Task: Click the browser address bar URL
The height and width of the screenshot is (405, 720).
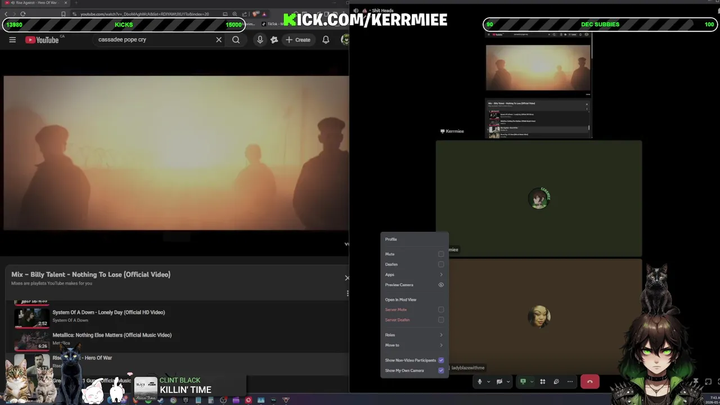Action: click(145, 14)
